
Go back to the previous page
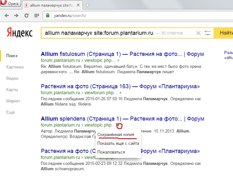click(7, 15)
